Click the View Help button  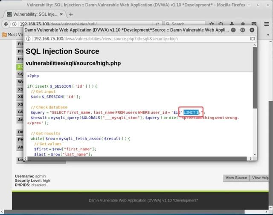pos(261,178)
